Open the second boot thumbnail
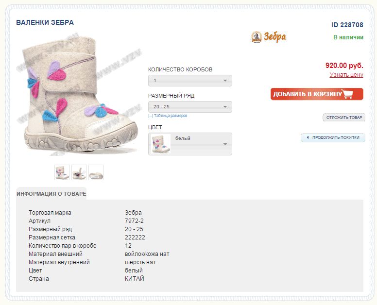Image resolution: width=377 pixels, height=305 pixels. pos(79,172)
